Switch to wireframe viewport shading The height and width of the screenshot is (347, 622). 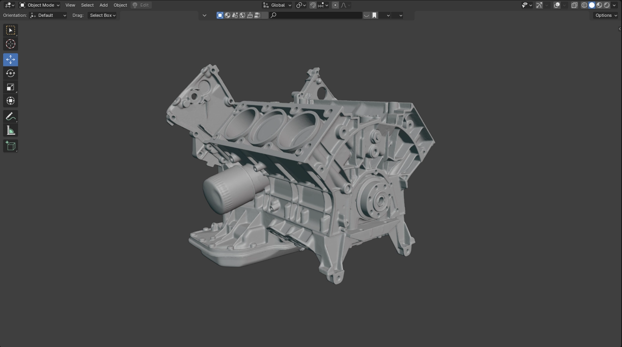tap(584, 5)
